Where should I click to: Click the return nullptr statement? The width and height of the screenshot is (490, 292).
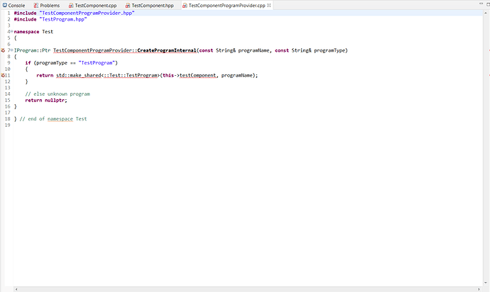[x=46, y=101]
